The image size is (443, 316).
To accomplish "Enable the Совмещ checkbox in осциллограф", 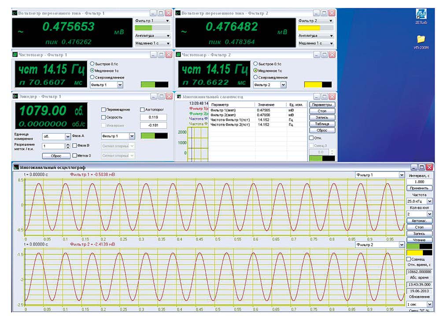I will click(x=409, y=259).
